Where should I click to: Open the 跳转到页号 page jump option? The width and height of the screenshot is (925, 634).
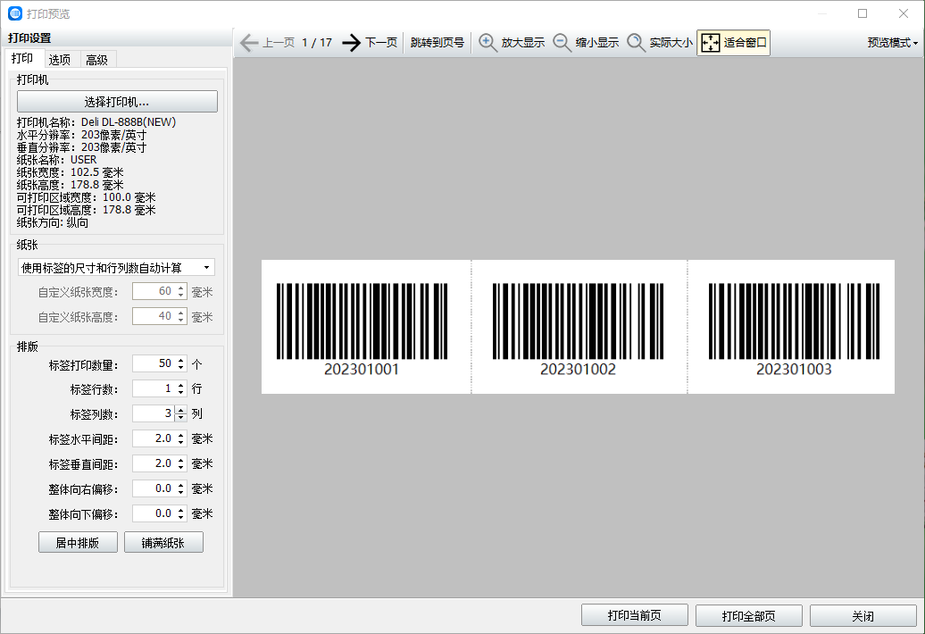437,43
